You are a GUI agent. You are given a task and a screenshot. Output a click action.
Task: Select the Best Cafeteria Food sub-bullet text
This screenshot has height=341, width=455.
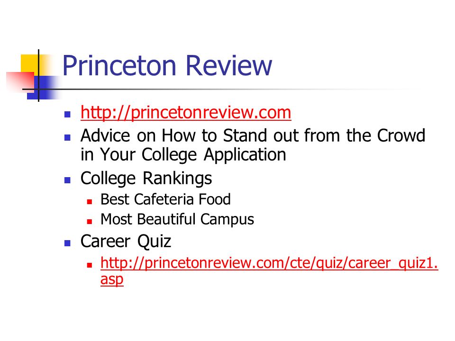(x=165, y=199)
